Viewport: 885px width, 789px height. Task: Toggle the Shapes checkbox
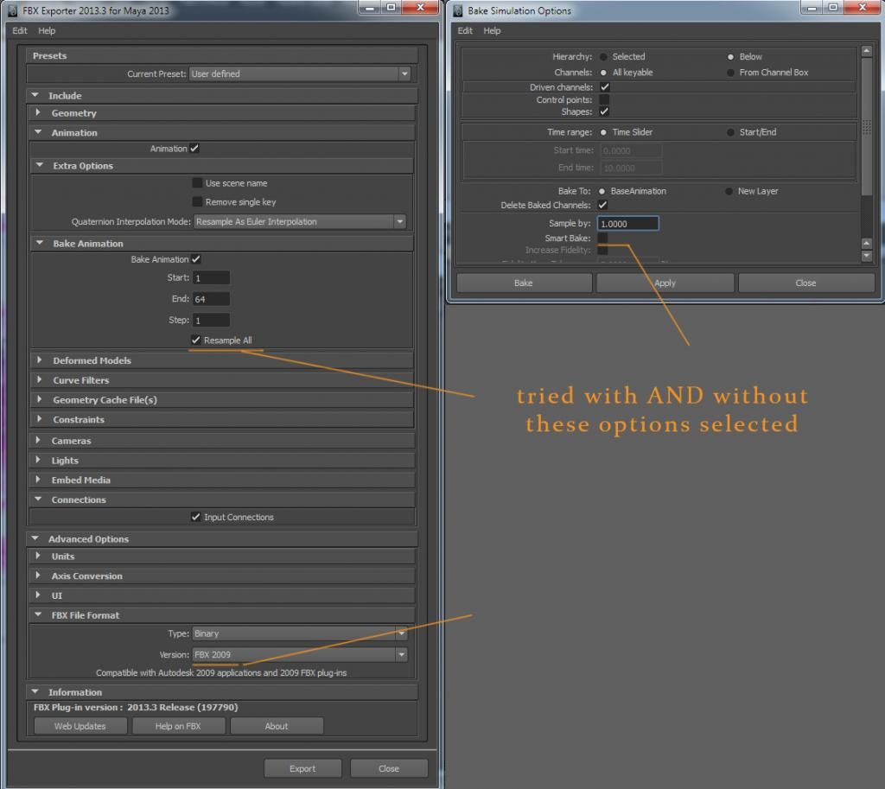pos(604,111)
